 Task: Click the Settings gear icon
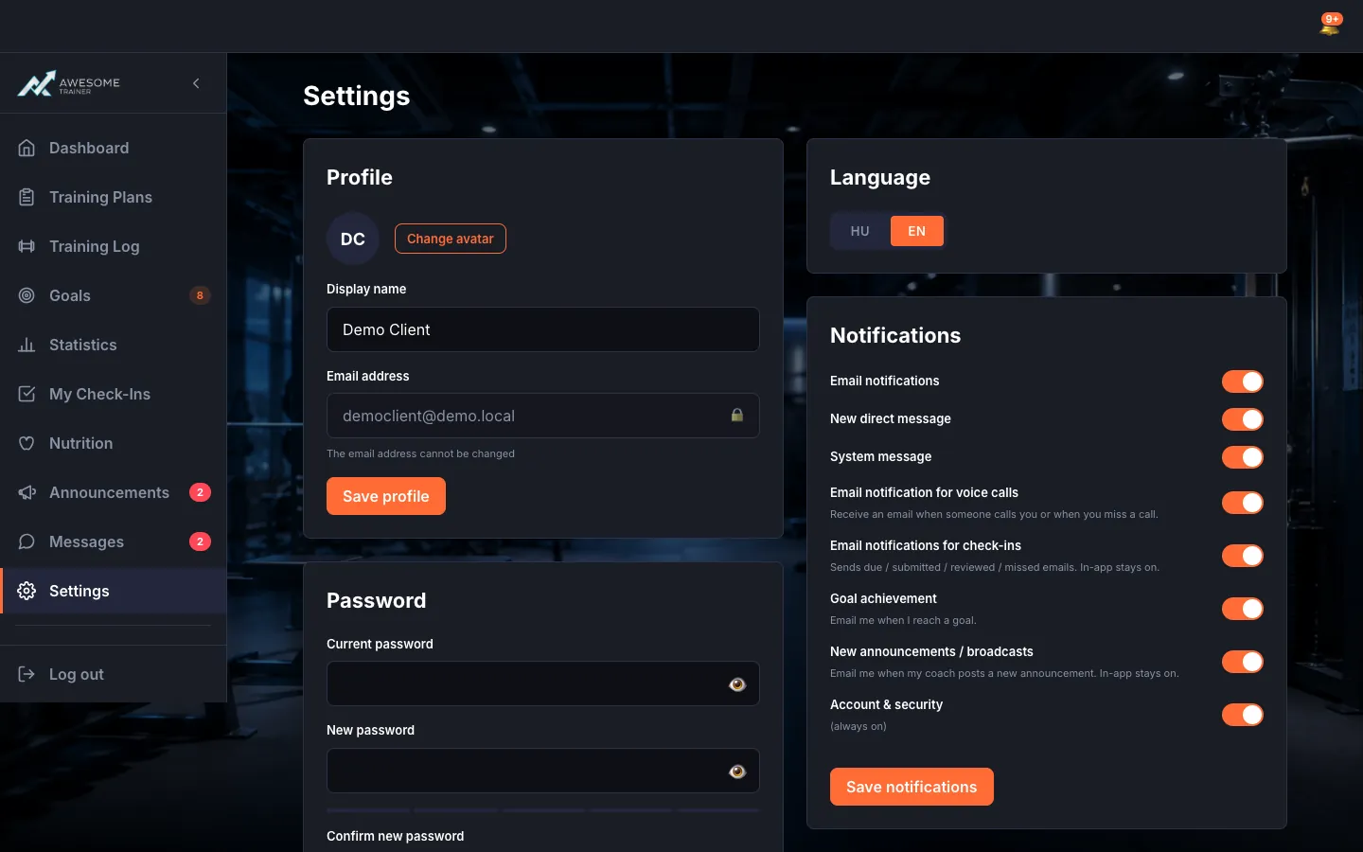(27, 591)
